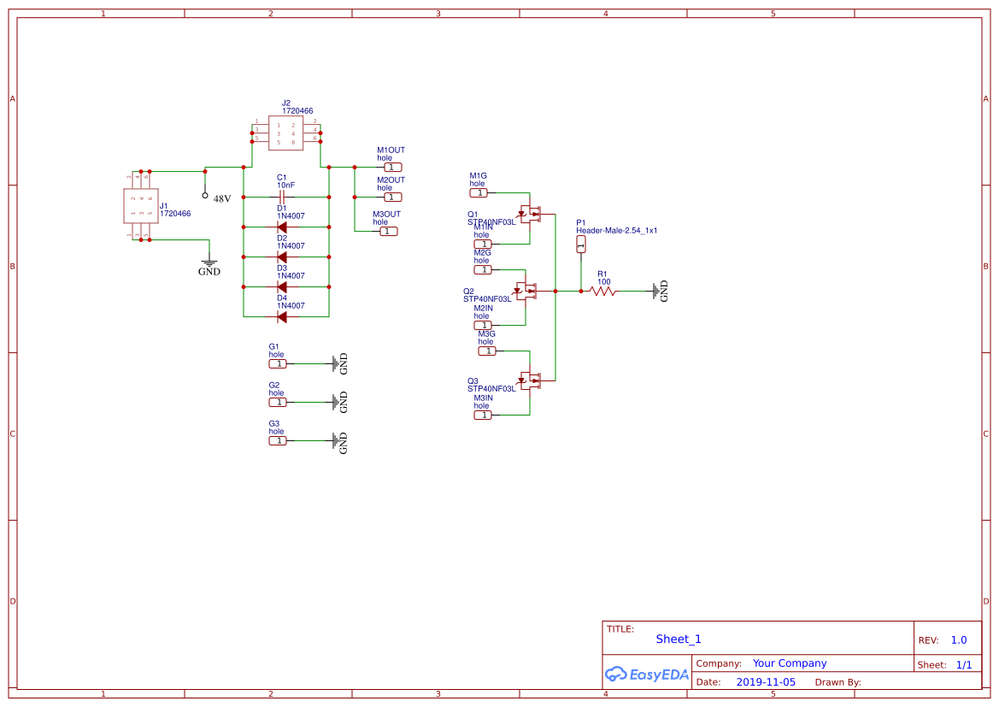Select the G2 hole pad
The height and width of the screenshot is (707, 999).
[x=277, y=401]
